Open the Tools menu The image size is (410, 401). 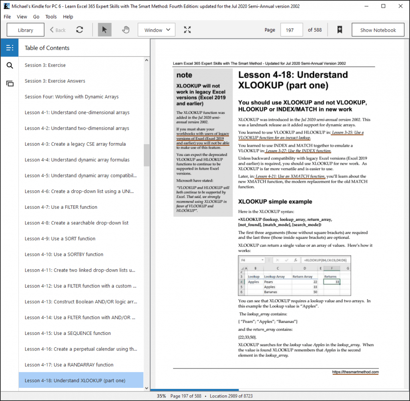(51, 17)
